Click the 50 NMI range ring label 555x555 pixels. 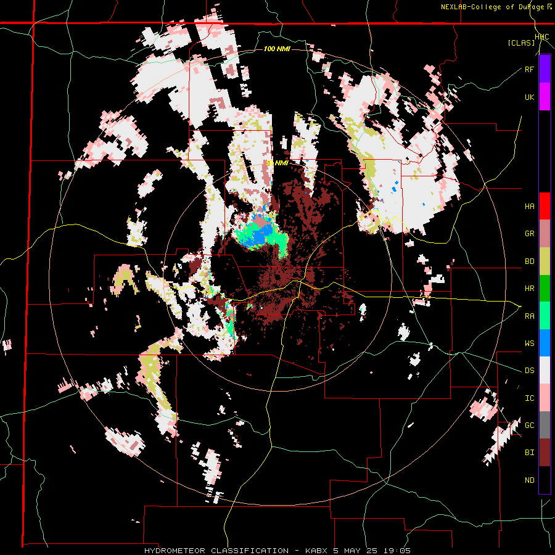[x=277, y=163]
